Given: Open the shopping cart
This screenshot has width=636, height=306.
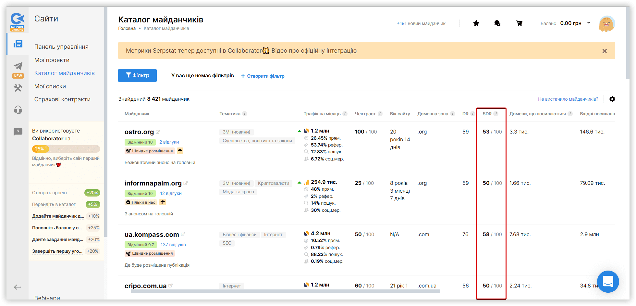Looking at the screenshot, I should coord(519,23).
